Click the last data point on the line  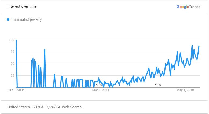(x=199, y=46)
